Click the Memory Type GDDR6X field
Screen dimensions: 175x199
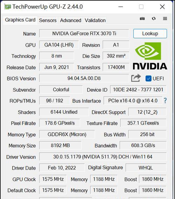click(67, 134)
